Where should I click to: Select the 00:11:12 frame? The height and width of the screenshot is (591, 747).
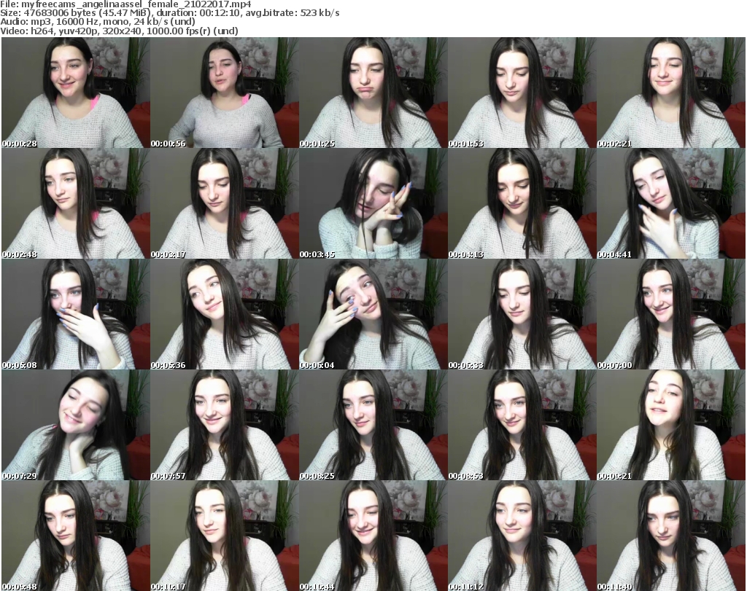(x=522, y=536)
